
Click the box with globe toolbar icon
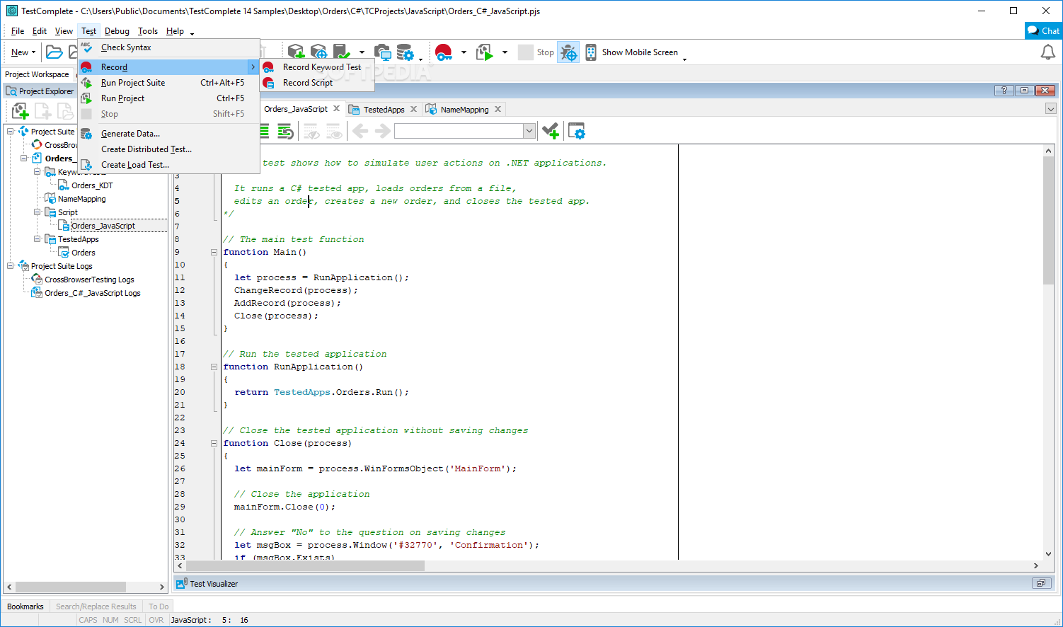click(x=319, y=52)
